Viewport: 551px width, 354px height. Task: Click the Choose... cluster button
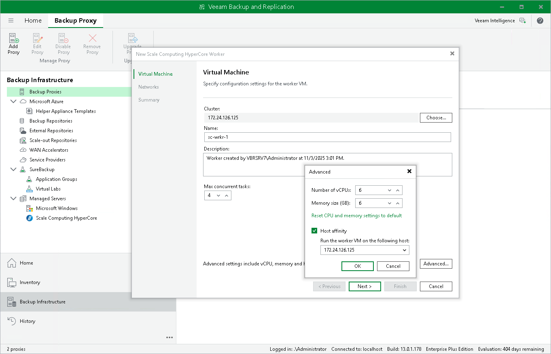[436, 118]
